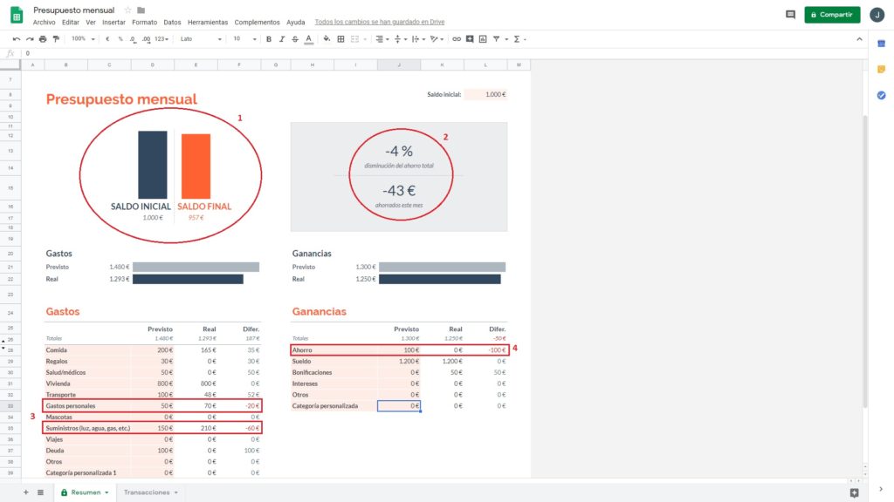Click the insert chart icon
The image size is (894, 502).
483,39
